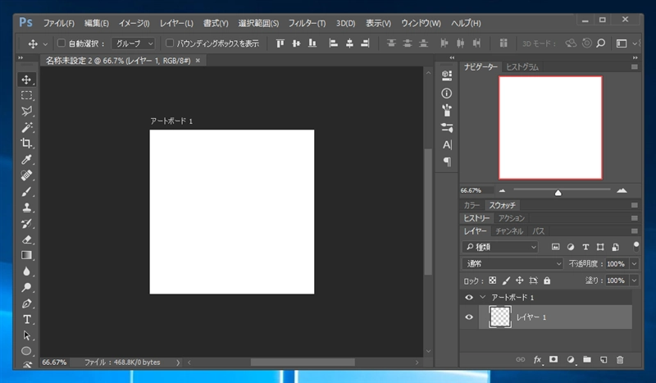Select the Horizontal Type tool
Screen dimensions: 656x383
(26, 319)
